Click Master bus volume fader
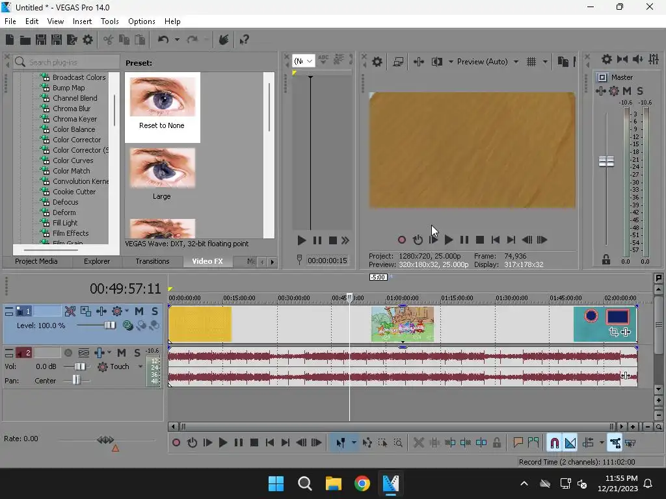 (606, 161)
